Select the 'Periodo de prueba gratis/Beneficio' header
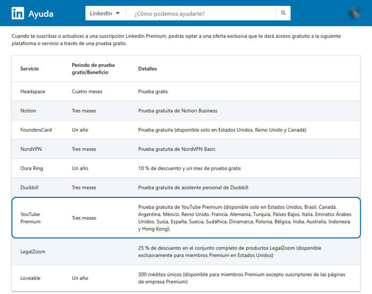 93,68
